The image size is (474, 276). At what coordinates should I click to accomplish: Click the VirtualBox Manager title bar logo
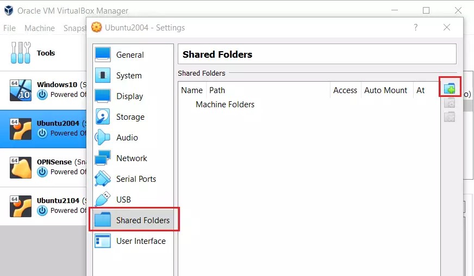point(9,10)
